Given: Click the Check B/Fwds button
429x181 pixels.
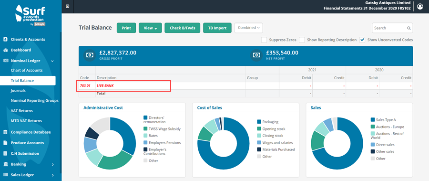Looking at the screenshot, I should pyautogui.click(x=183, y=28).
